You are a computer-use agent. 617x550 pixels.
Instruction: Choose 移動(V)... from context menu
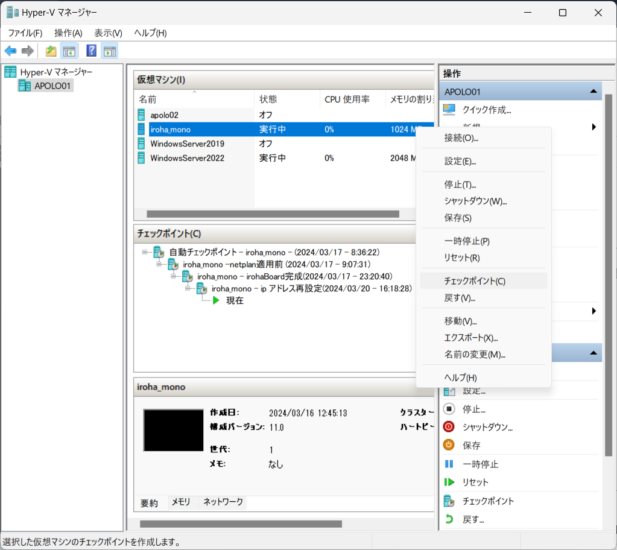(x=484, y=321)
